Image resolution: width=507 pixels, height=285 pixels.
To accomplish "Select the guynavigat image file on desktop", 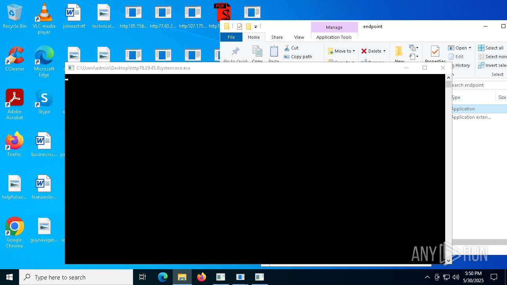I will (x=44, y=230).
